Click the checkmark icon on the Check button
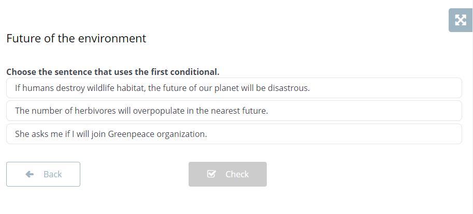The width and height of the screenshot is (473, 214). (211, 174)
